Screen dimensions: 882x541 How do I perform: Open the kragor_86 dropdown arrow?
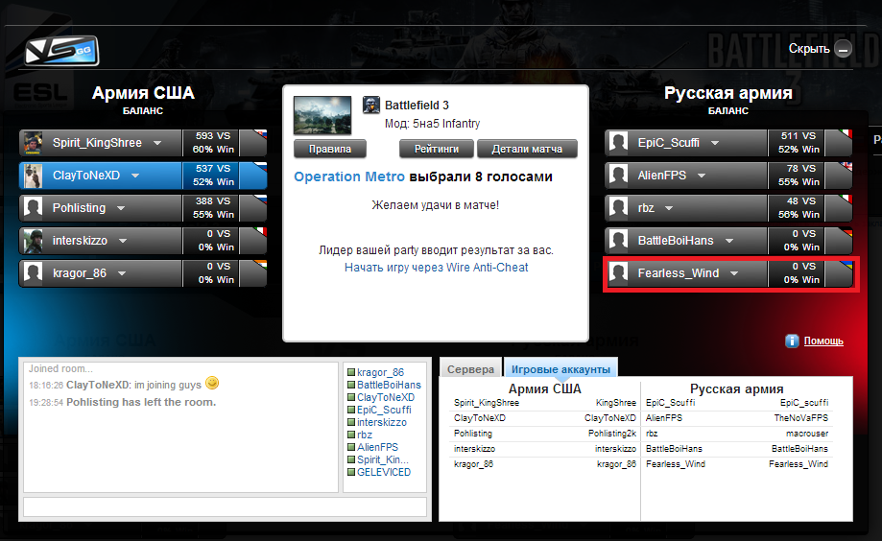122,273
